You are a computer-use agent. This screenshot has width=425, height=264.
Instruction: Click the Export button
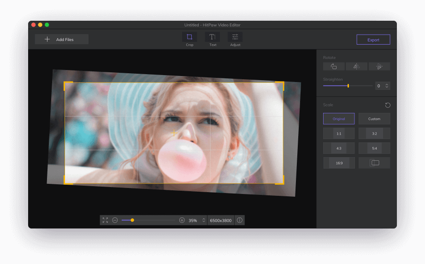(373, 40)
